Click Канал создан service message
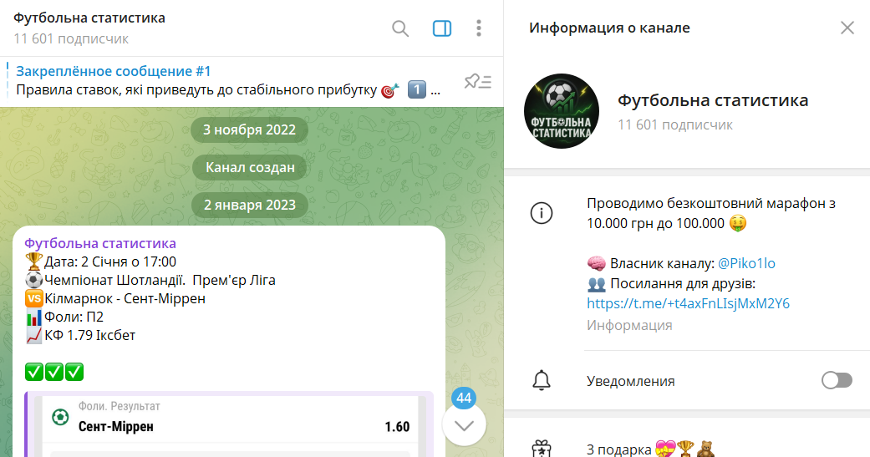870x457 pixels. 250,167
